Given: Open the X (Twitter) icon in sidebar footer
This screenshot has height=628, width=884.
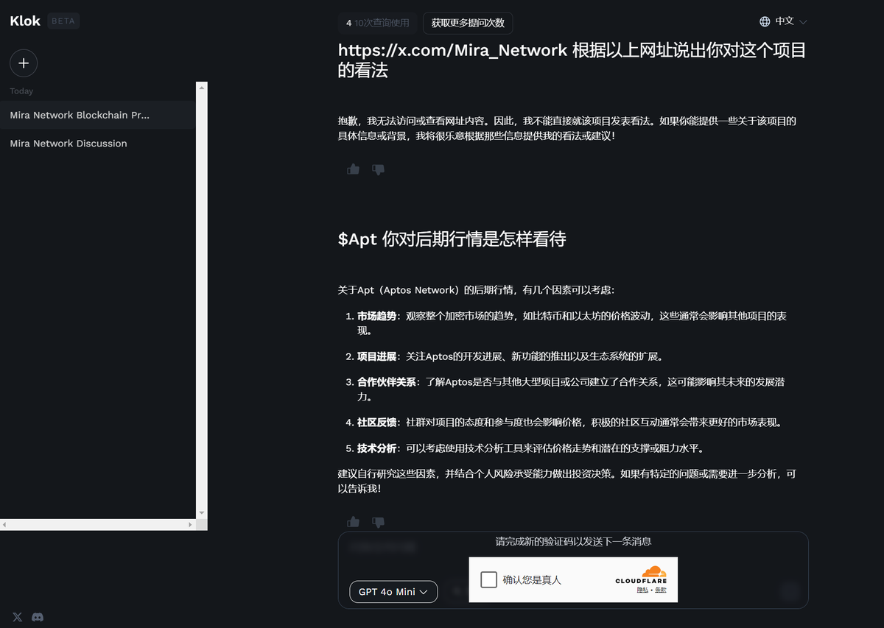Looking at the screenshot, I should pyautogui.click(x=18, y=617).
